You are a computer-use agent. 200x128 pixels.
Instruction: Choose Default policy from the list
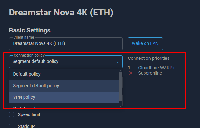click(64, 74)
